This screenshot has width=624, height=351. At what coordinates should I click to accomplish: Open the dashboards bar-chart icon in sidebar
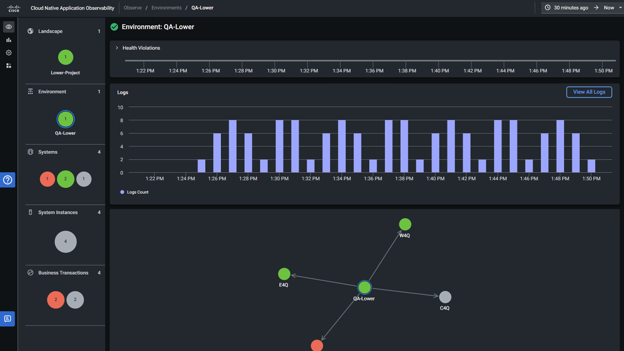click(8, 40)
